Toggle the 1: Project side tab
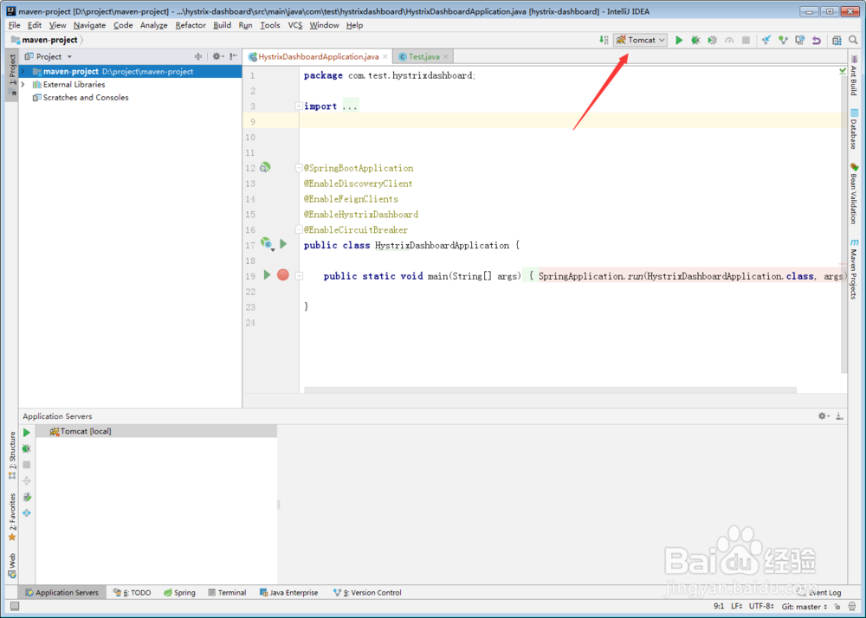This screenshot has width=866, height=618. 12,74
